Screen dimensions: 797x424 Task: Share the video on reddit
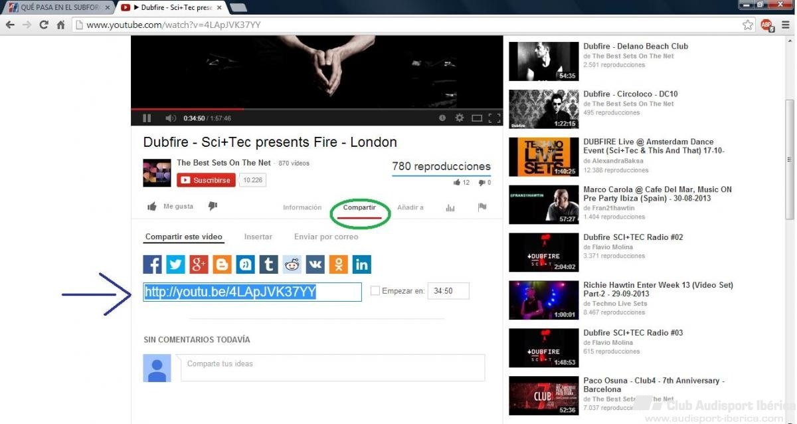click(x=292, y=265)
